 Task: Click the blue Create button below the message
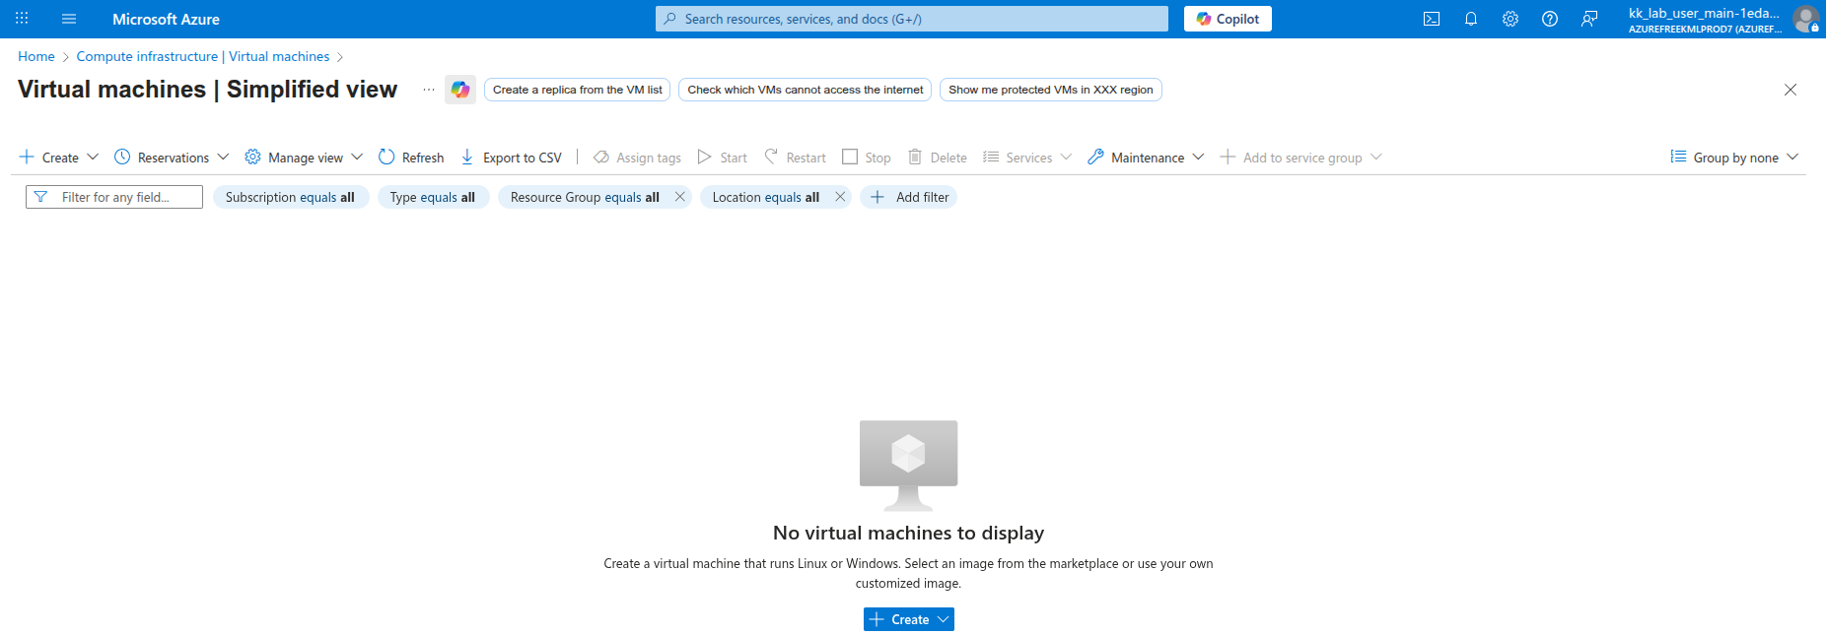(909, 619)
